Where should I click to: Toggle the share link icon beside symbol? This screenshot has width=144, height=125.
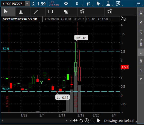click(33, 4)
